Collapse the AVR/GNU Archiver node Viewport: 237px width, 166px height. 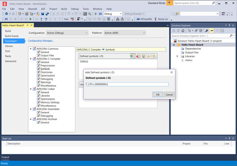click(x=31, y=119)
